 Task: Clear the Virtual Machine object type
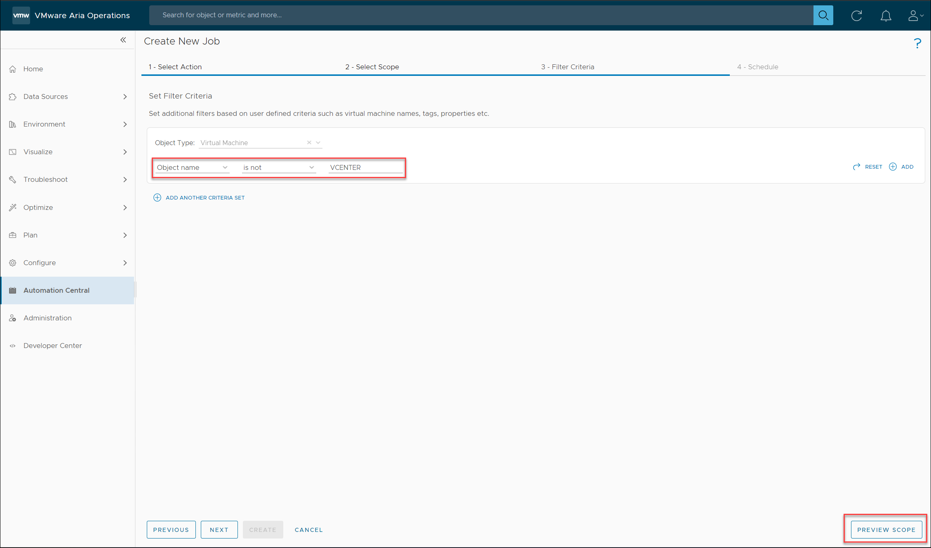click(309, 143)
